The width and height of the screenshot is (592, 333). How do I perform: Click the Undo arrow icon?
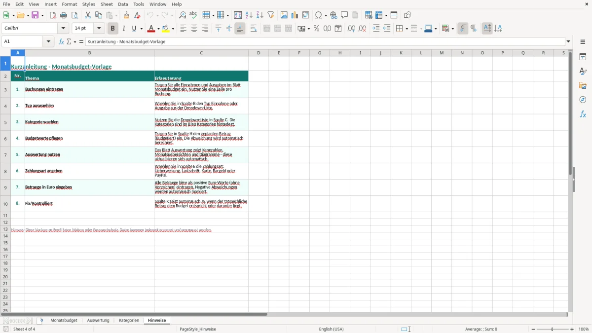(x=150, y=15)
